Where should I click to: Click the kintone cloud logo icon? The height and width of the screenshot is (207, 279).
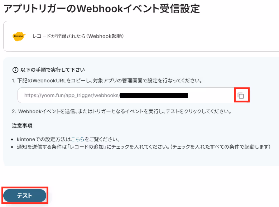tap(19, 36)
